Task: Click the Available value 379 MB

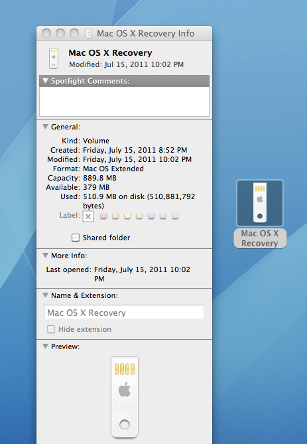Action: click(96, 187)
